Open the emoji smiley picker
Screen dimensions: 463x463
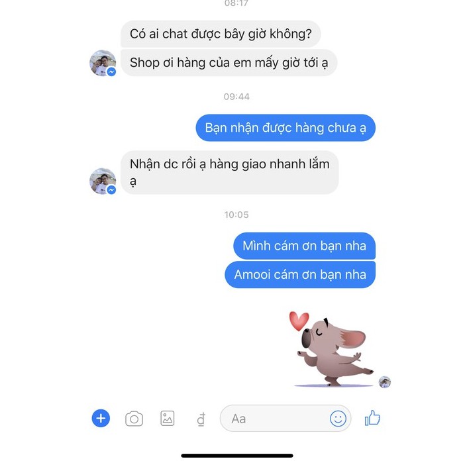338,419
